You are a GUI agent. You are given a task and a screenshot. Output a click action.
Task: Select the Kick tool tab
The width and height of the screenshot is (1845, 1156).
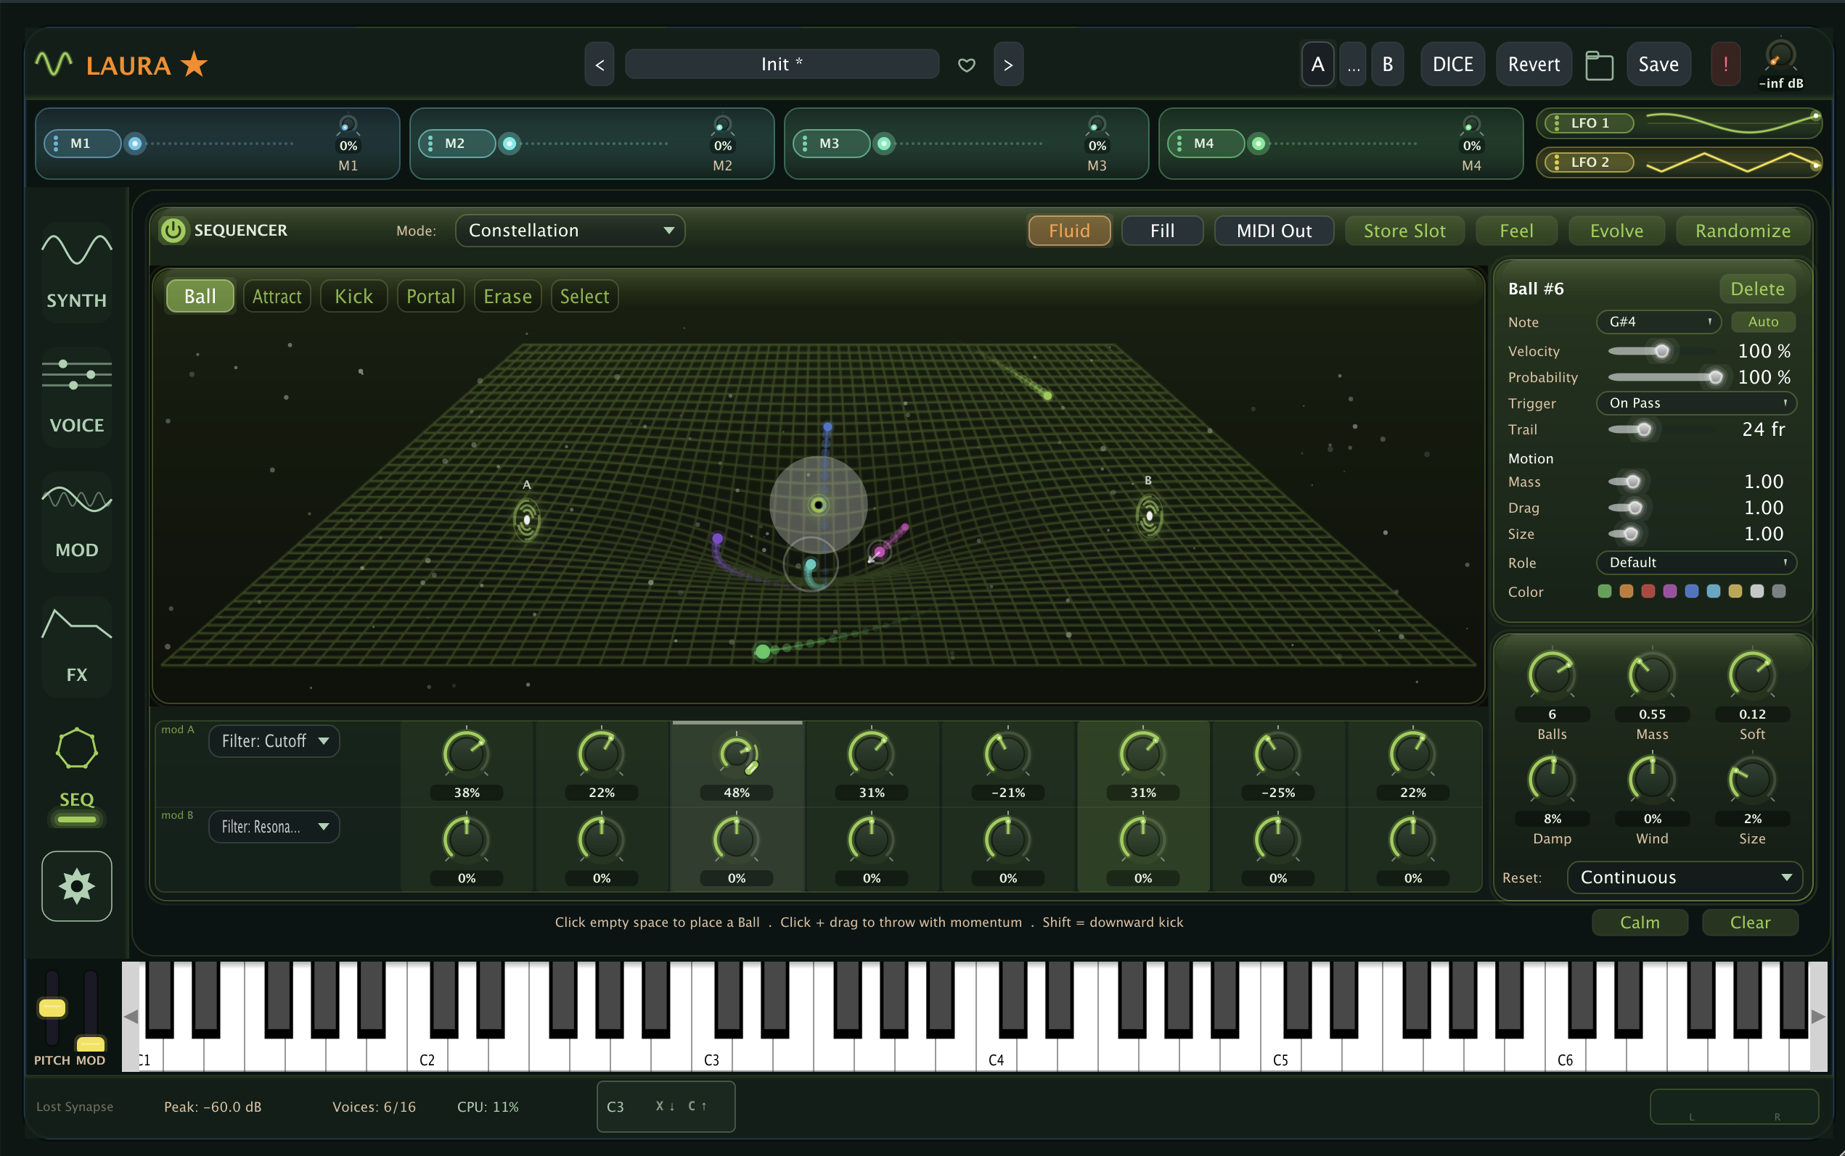(x=353, y=297)
